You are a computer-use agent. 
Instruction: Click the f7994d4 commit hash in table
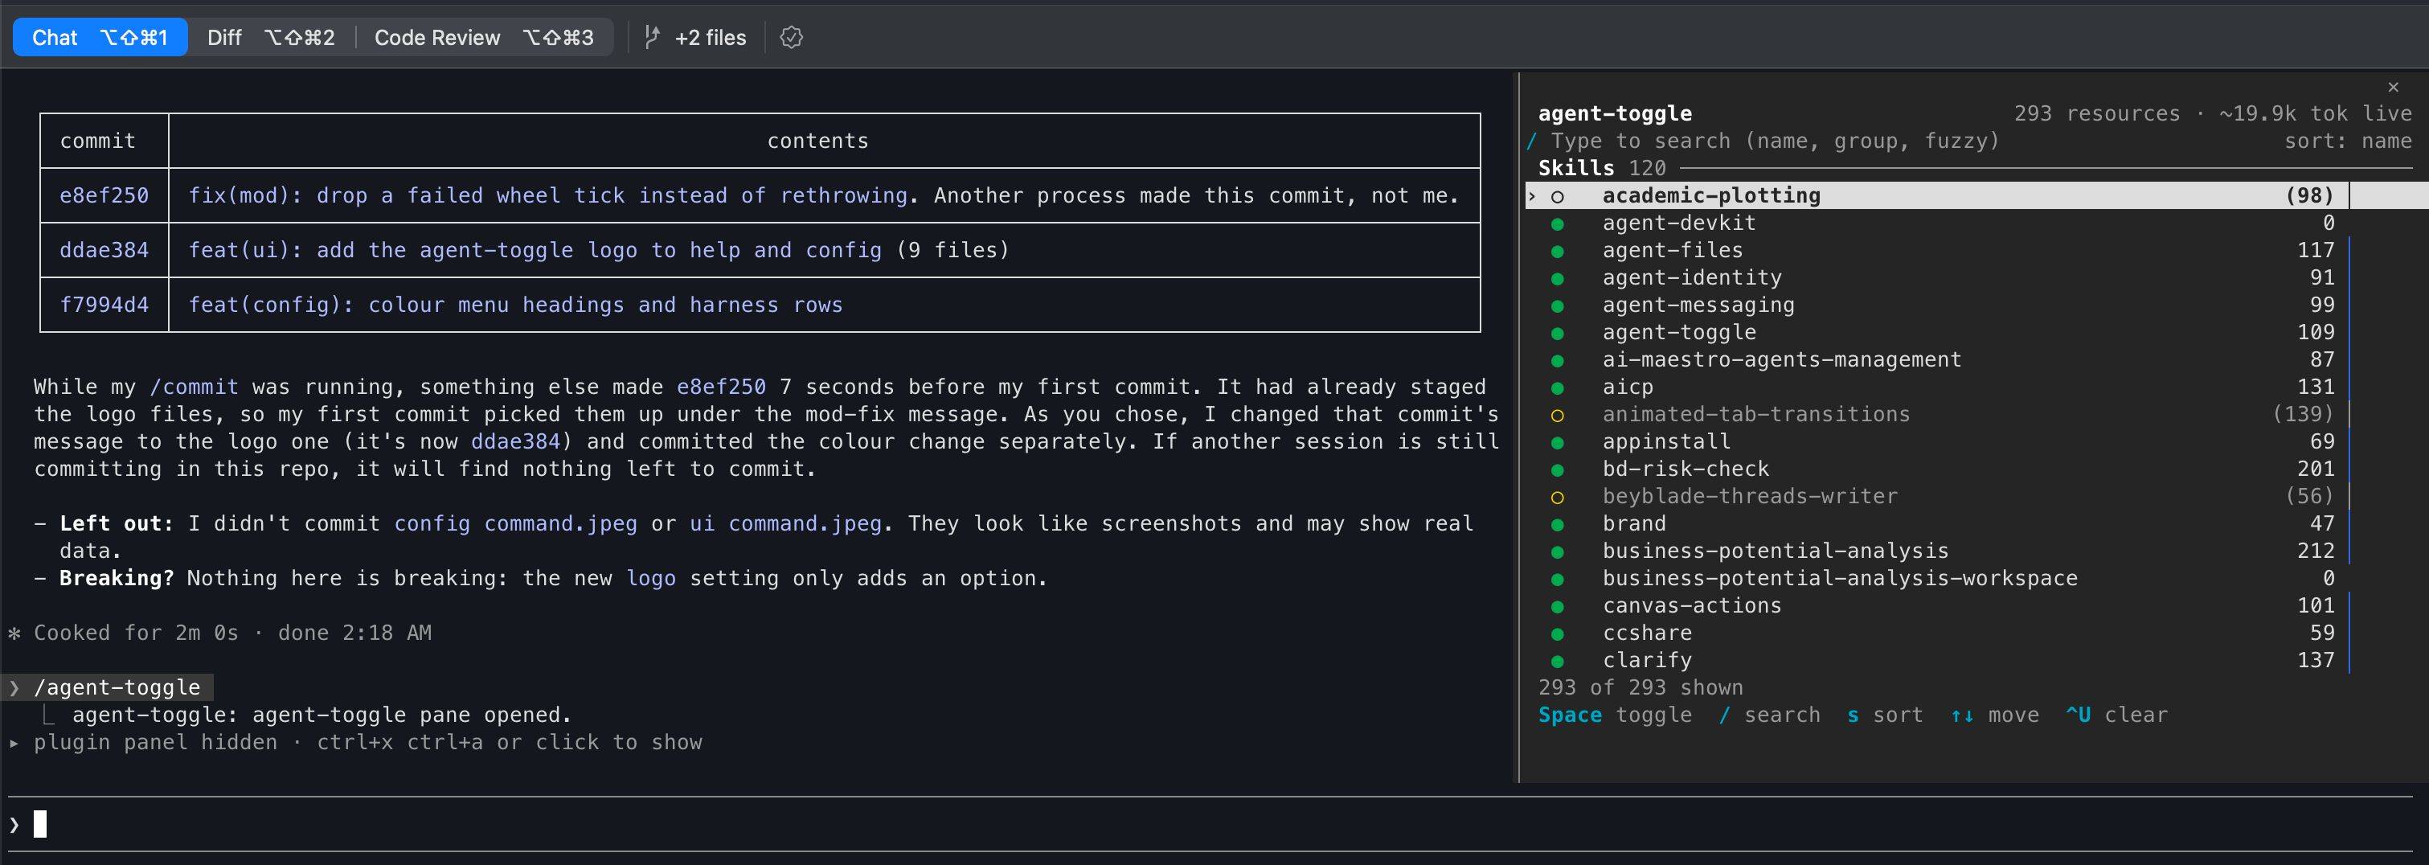coord(104,305)
